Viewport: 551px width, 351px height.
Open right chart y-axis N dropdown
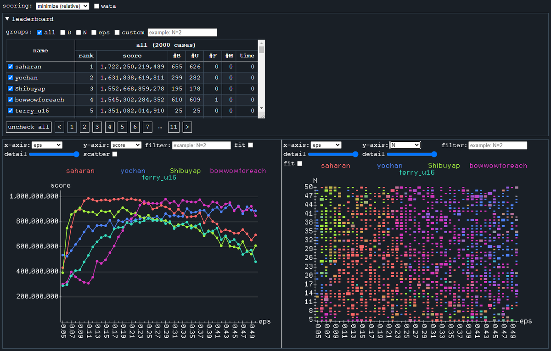(x=405, y=145)
